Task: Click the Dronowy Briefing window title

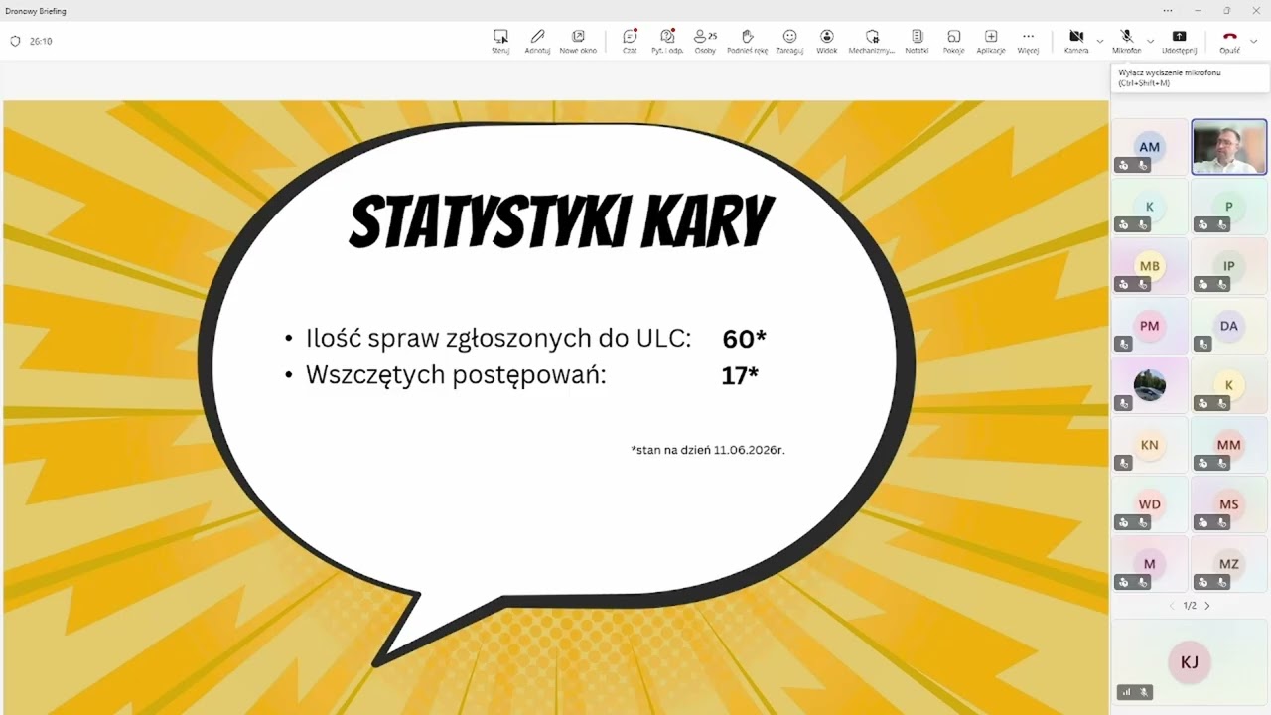Action: coord(36,11)
